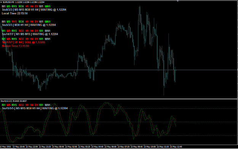Click the 12 May 20:40 time axis label
The width and height of the screenshot is (238, 149).
coord(19,147)
